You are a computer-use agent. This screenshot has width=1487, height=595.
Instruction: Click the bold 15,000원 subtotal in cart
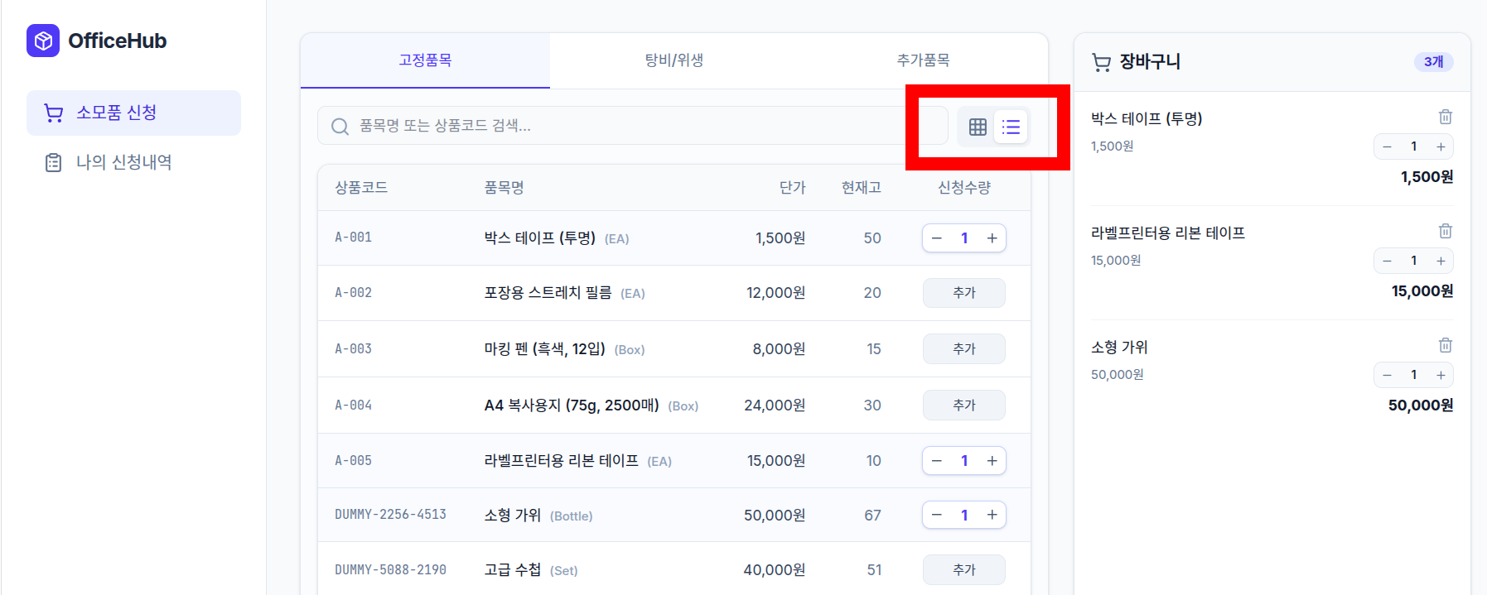point(1422,291)
